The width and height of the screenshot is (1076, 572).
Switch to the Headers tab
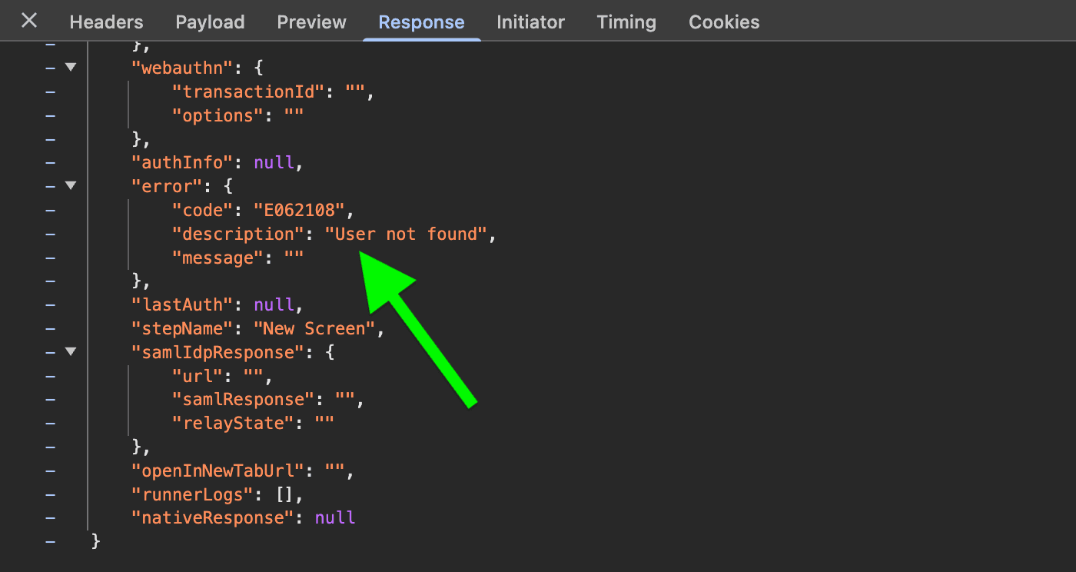(x=106, y=22)
